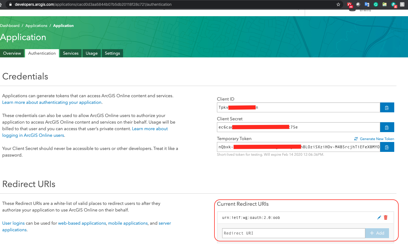Click the Generate New Token link

(x=377, y=139)
